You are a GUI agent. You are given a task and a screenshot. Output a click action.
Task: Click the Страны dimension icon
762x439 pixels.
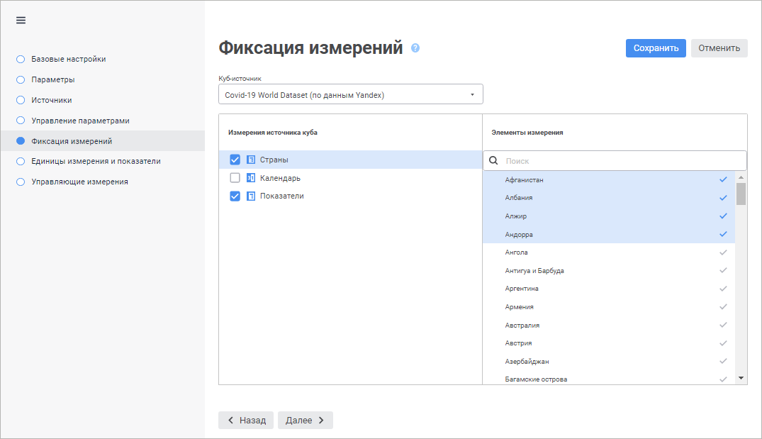pyautogui.click(x=251, y=160)
